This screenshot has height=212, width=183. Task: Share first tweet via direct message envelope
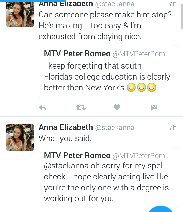click(154, 108)
